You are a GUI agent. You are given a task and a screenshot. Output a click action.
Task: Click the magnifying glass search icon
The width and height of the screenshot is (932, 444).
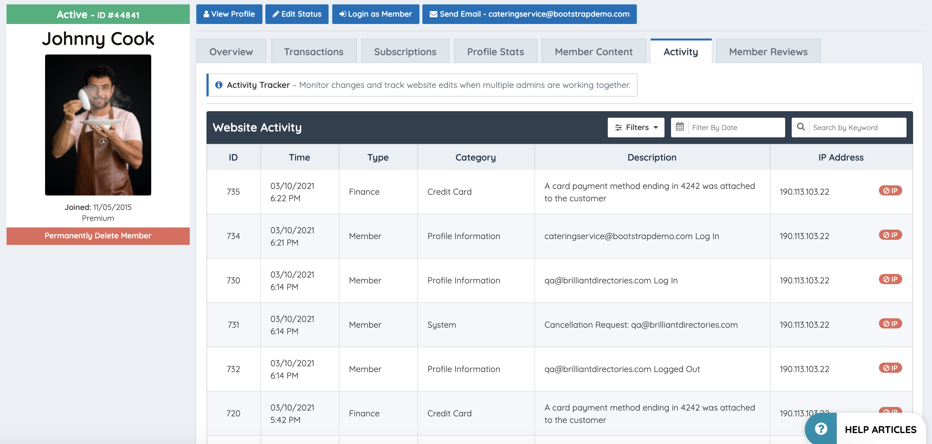[800, 127]
